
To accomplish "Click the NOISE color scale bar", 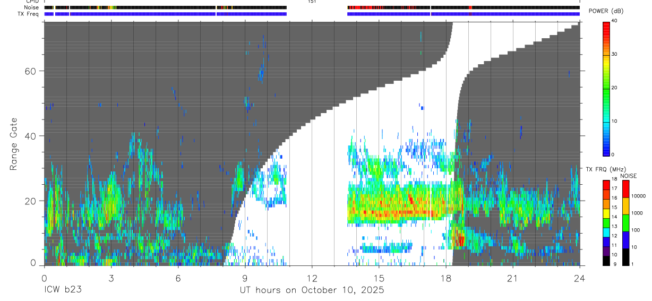I will click(625, 223).
